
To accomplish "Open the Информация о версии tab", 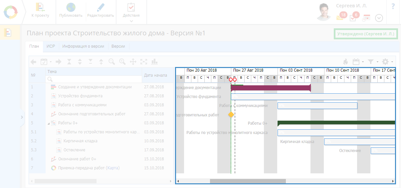I will (x=83, y=46).
